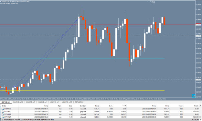Click the order icon beside 31714640
Viewport: 202px width, 121px height.
coord(3,112)
